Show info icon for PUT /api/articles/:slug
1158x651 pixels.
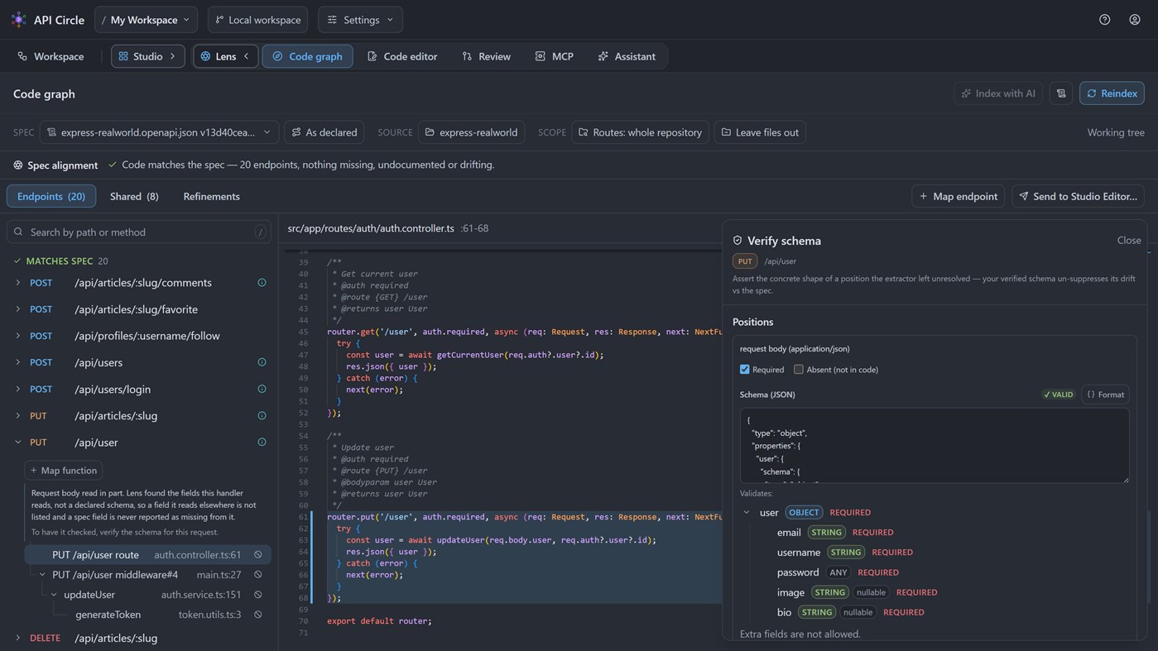pyautogui.click(x=262, y=415)
